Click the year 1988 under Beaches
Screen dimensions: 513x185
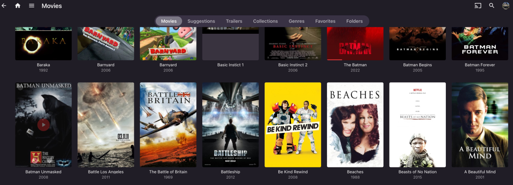[x=355, y=177]
